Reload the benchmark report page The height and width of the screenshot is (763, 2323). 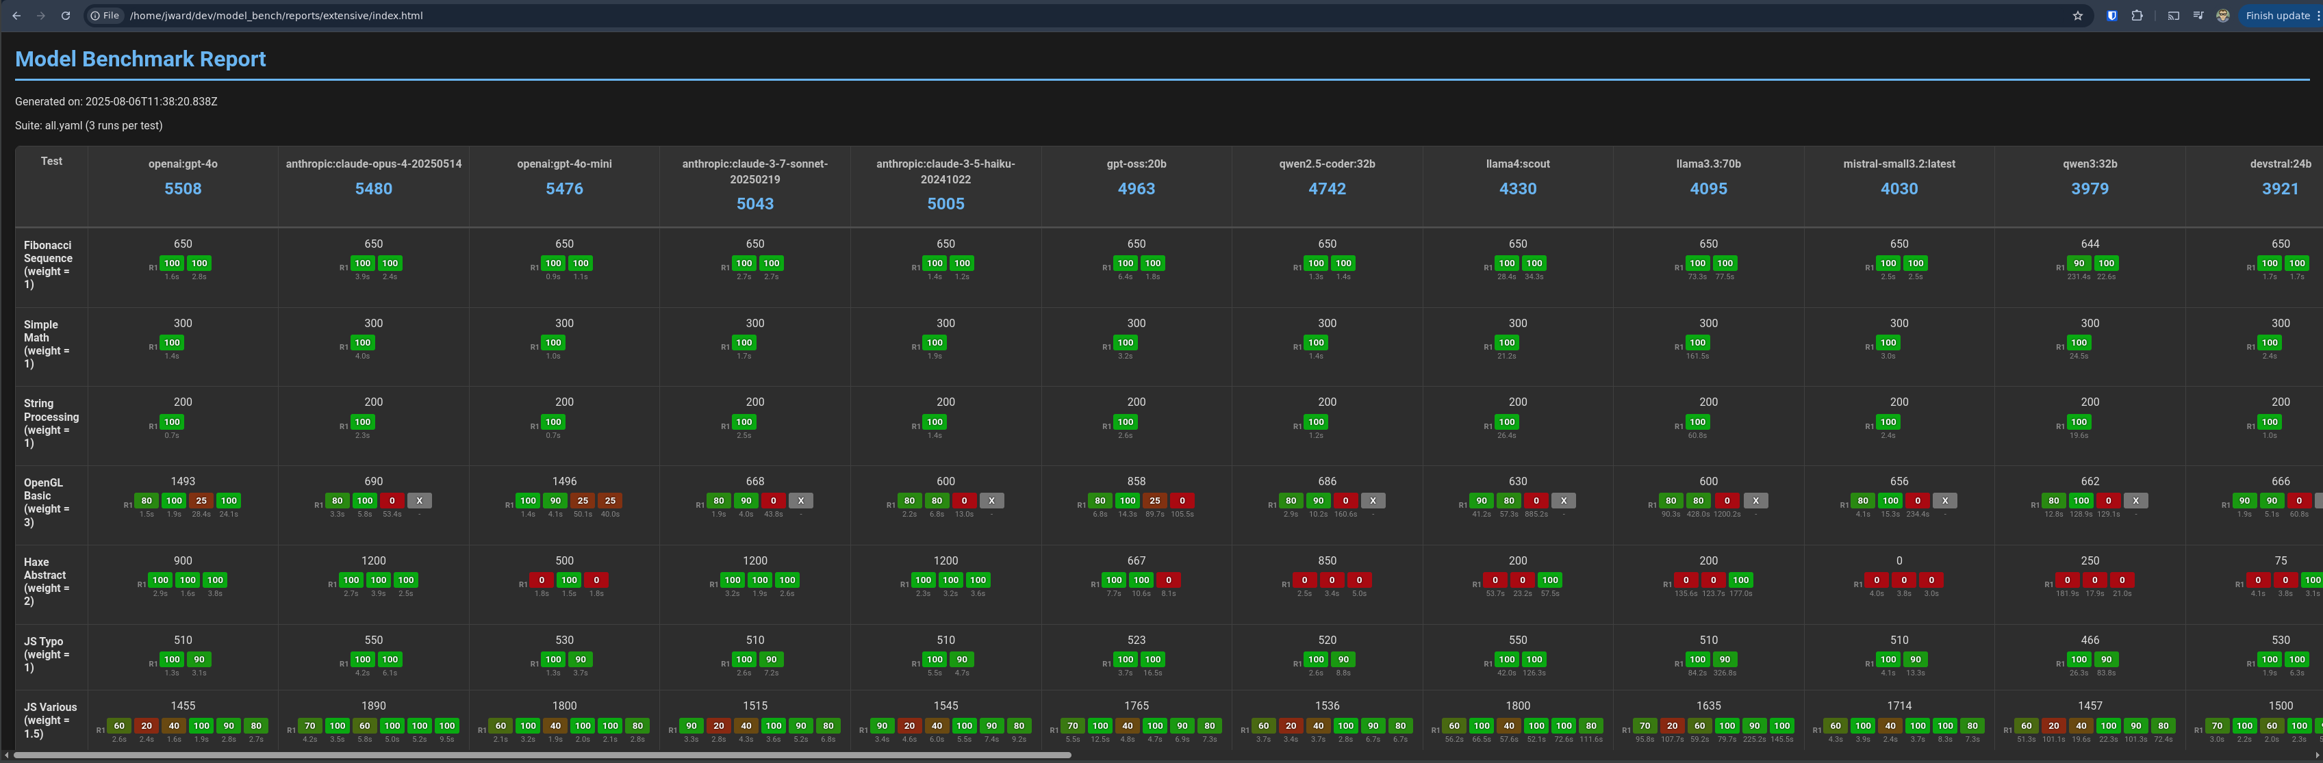coord(65,15)
